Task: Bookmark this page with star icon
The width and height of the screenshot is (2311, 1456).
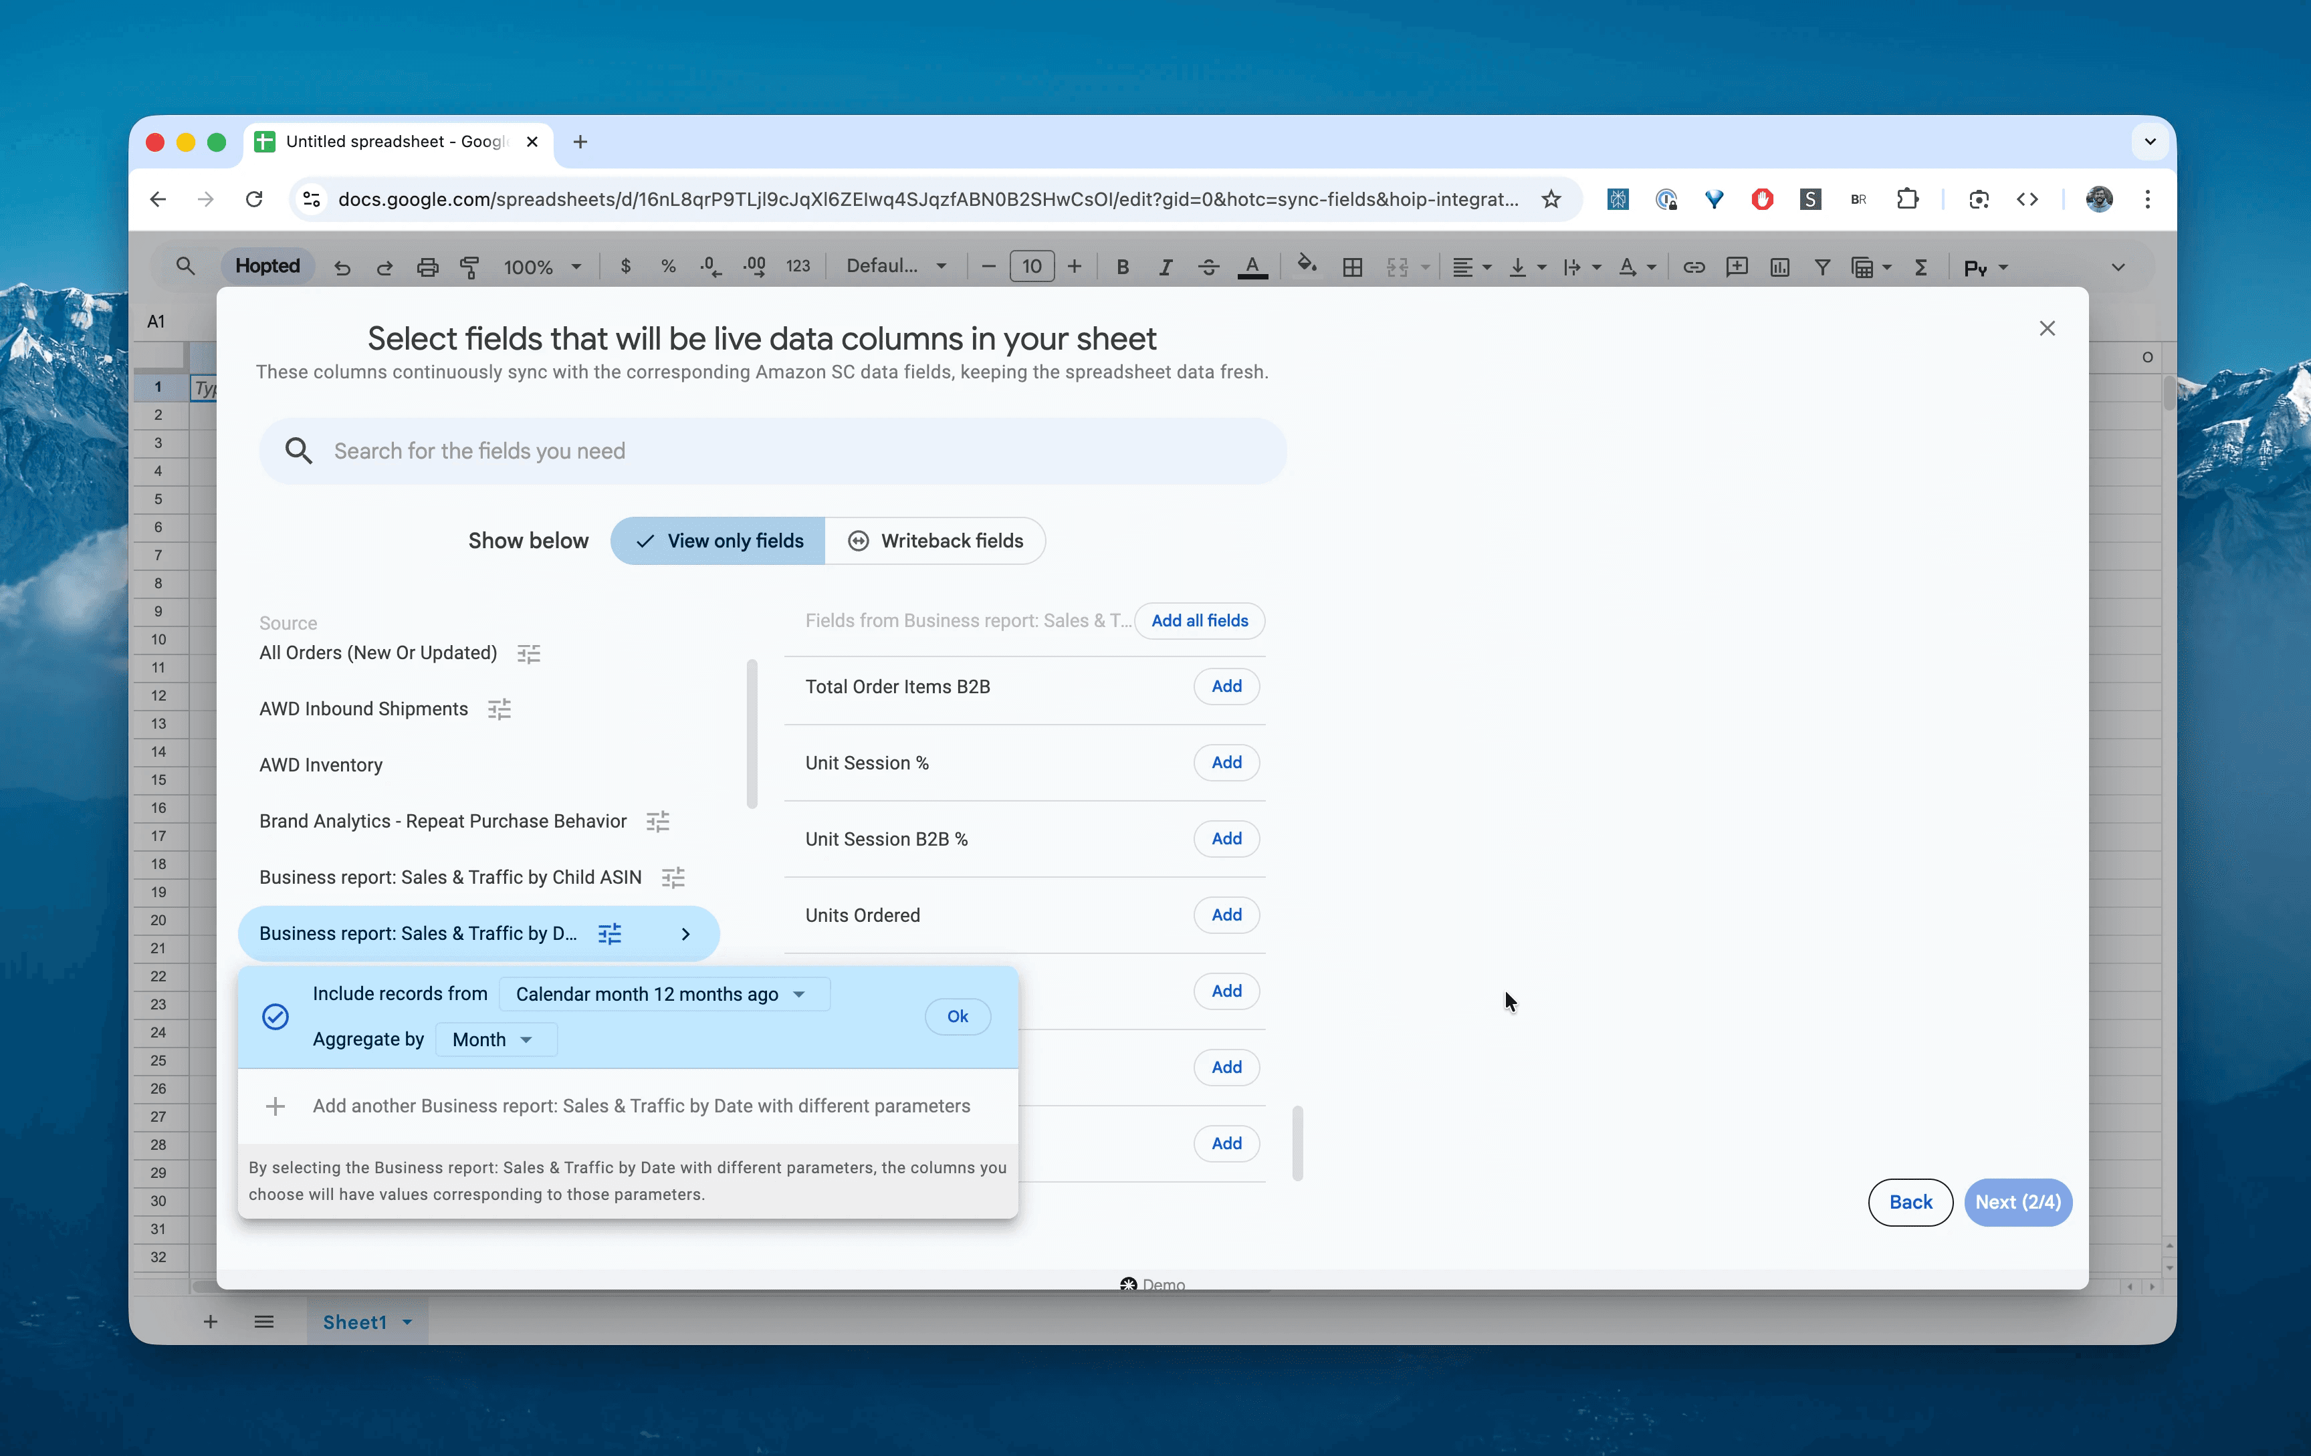Action: pos(1551,199)
